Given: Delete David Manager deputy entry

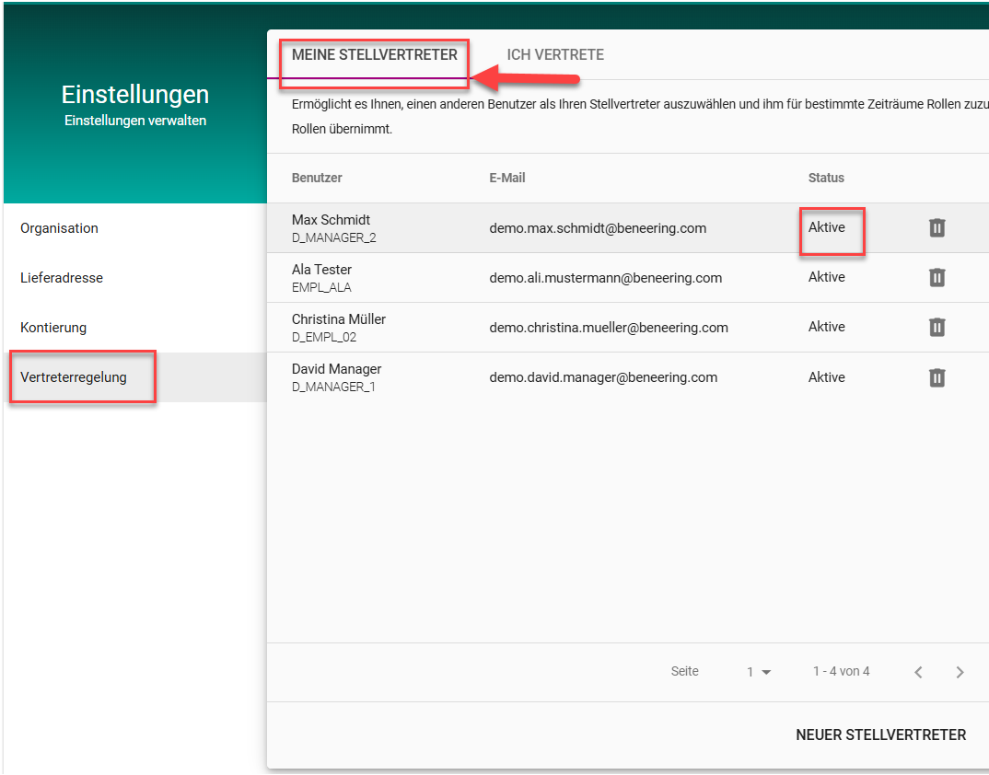Looking at the screenshot, I should [x=937, y=377].
